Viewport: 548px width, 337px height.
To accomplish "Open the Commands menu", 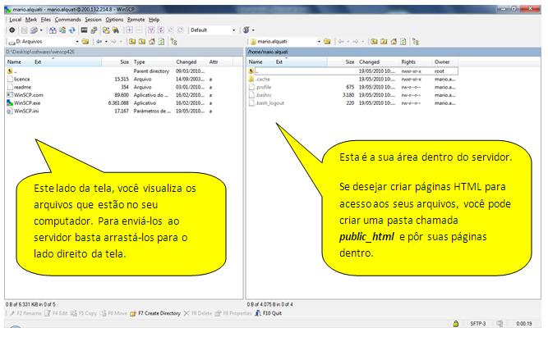I will pos(68,20).
